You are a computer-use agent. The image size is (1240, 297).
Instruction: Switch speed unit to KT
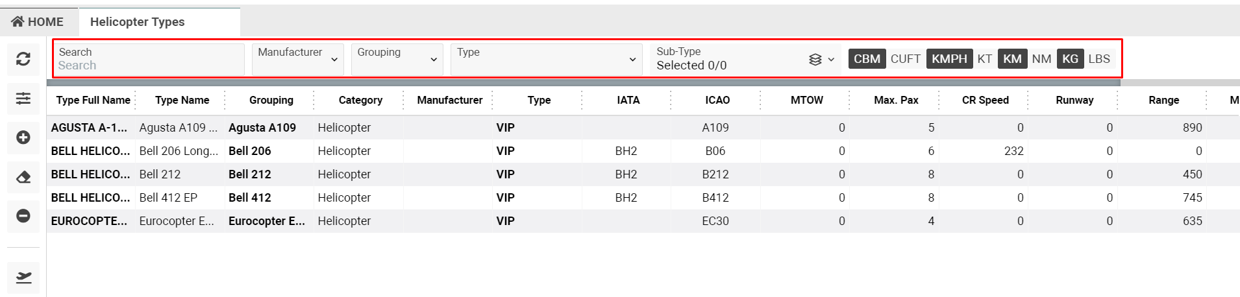tap(984, 59)
